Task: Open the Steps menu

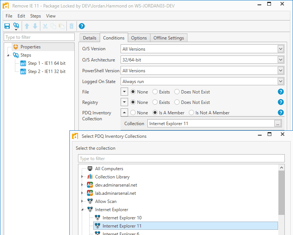Action: pos(35,16)
